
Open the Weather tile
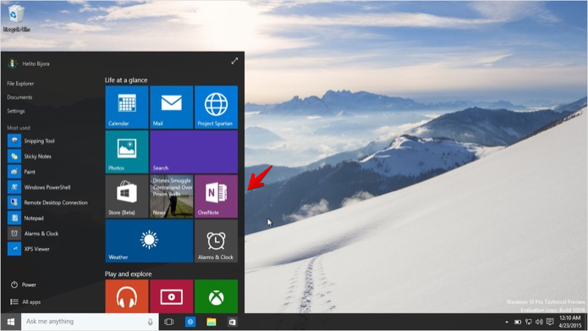[x=149, y=241]
